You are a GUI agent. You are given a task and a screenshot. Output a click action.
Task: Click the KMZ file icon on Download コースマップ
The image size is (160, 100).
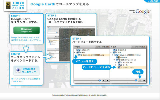(18, 70)
